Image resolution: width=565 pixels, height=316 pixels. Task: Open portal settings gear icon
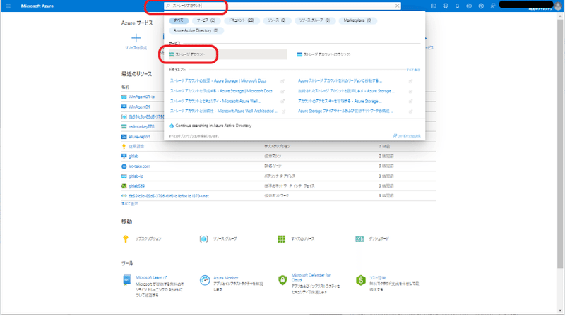469,6
